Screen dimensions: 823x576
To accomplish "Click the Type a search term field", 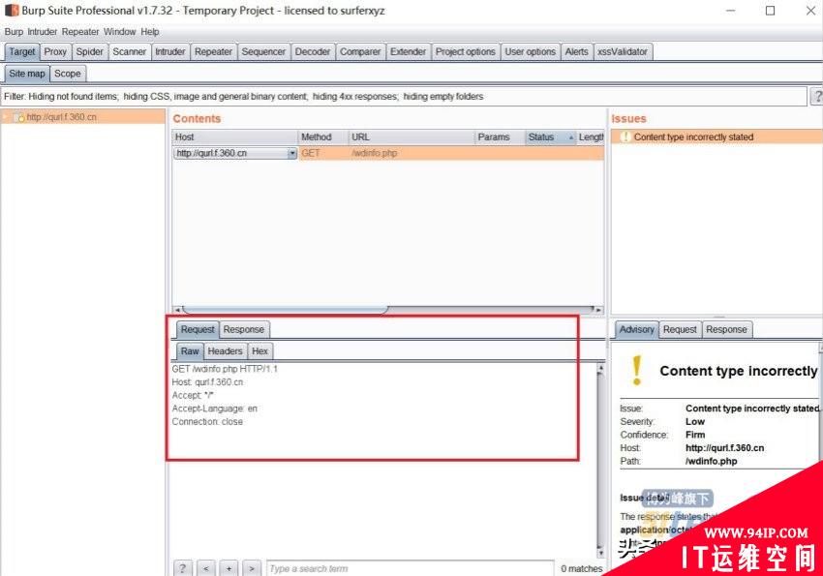I will click(x=410, y=568).
